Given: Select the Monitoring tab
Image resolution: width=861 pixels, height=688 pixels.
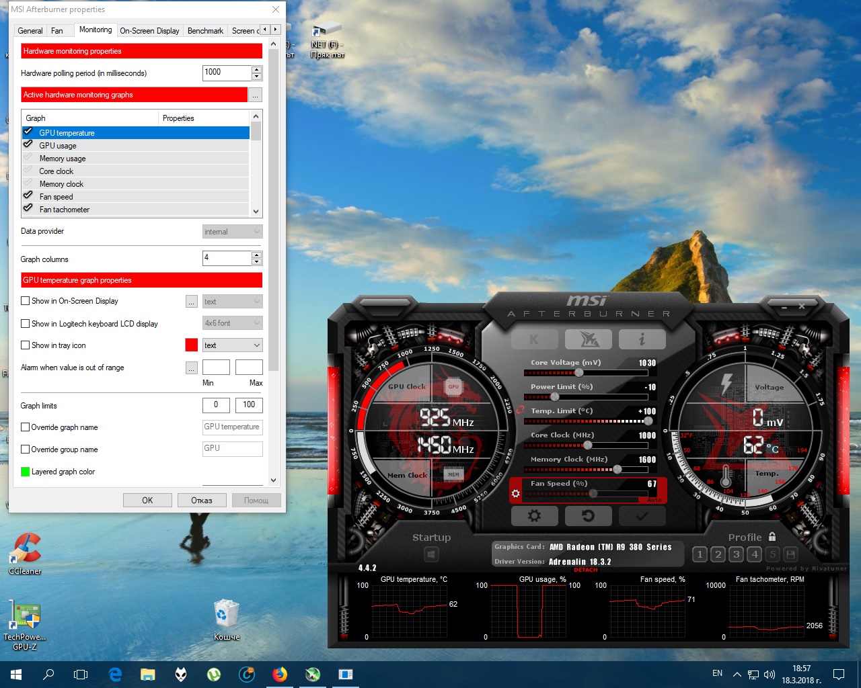Looking at the screenshot, I should (96, 30).
